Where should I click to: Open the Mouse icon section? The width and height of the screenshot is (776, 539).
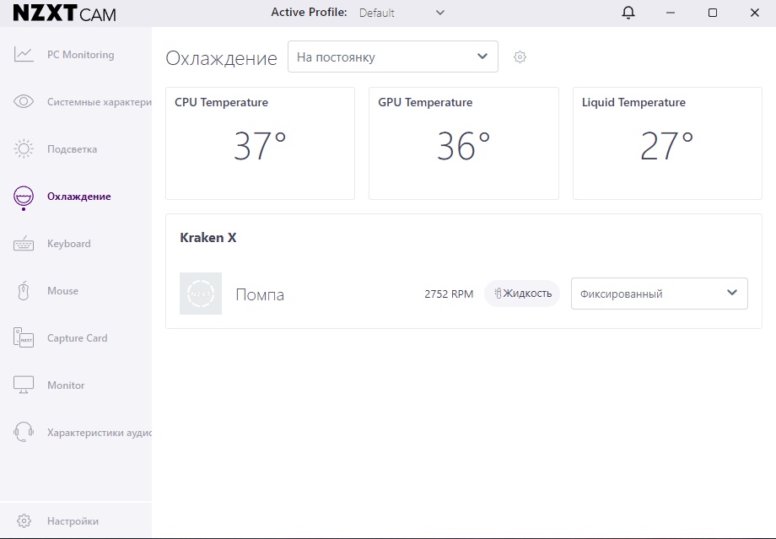click(24, 291)
